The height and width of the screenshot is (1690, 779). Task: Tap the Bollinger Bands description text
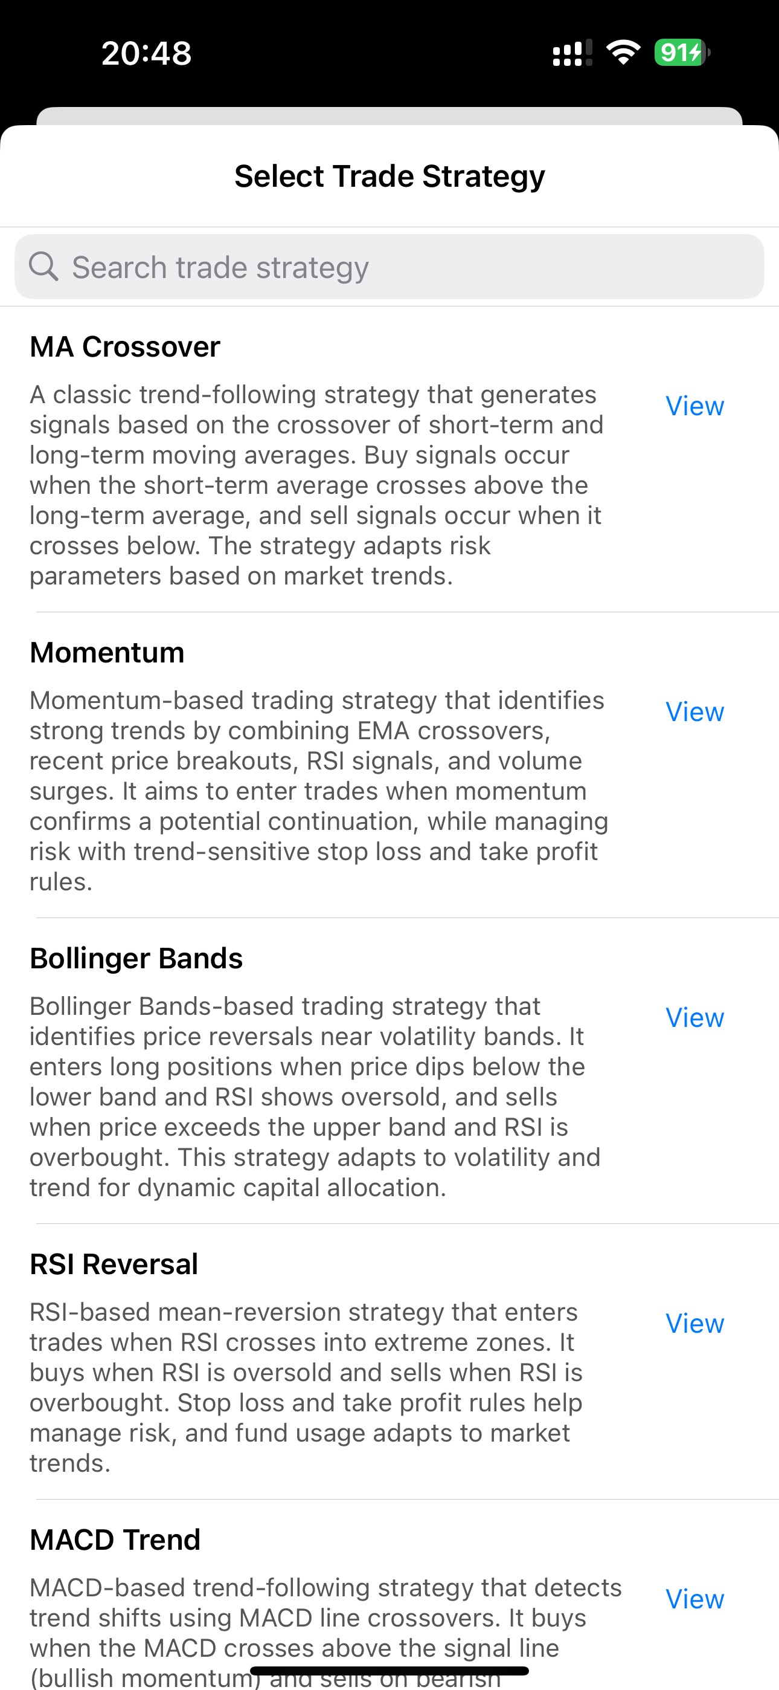click(x=315, y=1096)
